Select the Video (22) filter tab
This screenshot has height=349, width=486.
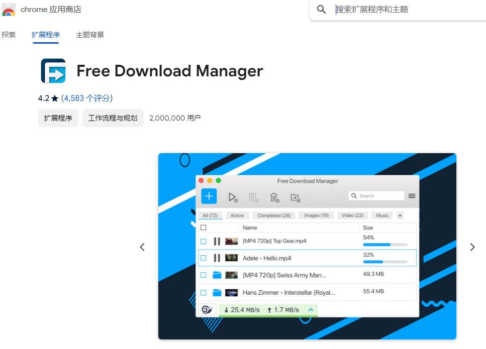coord(352,215)
